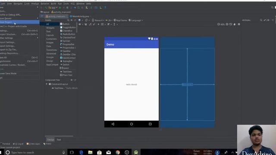Open the align dropdown icon
The width and height of the screenshot is (276, 155).
(109, 24)
